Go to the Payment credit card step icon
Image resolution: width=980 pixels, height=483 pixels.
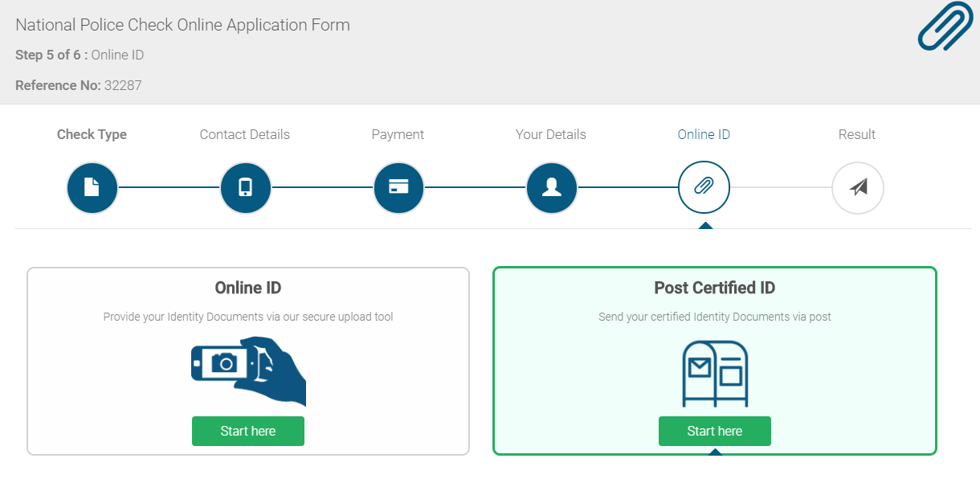(398, 188)
